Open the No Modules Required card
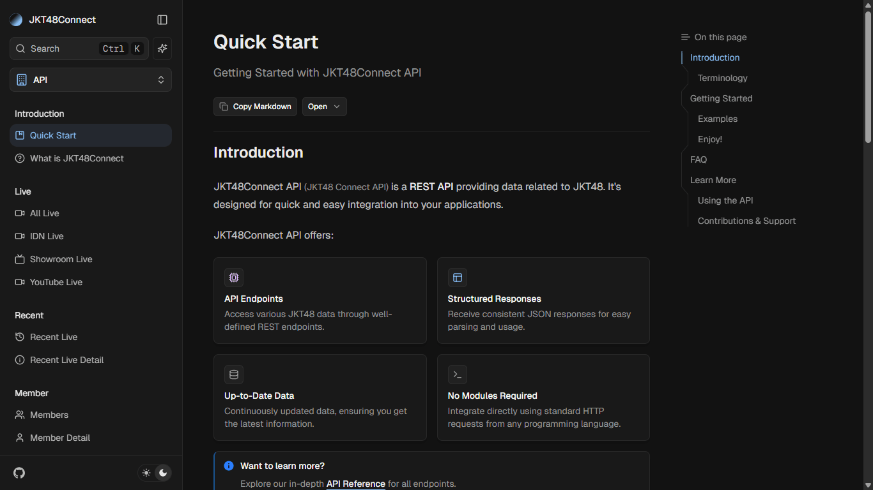The image size is (873, 490). [x=543, y=397]
